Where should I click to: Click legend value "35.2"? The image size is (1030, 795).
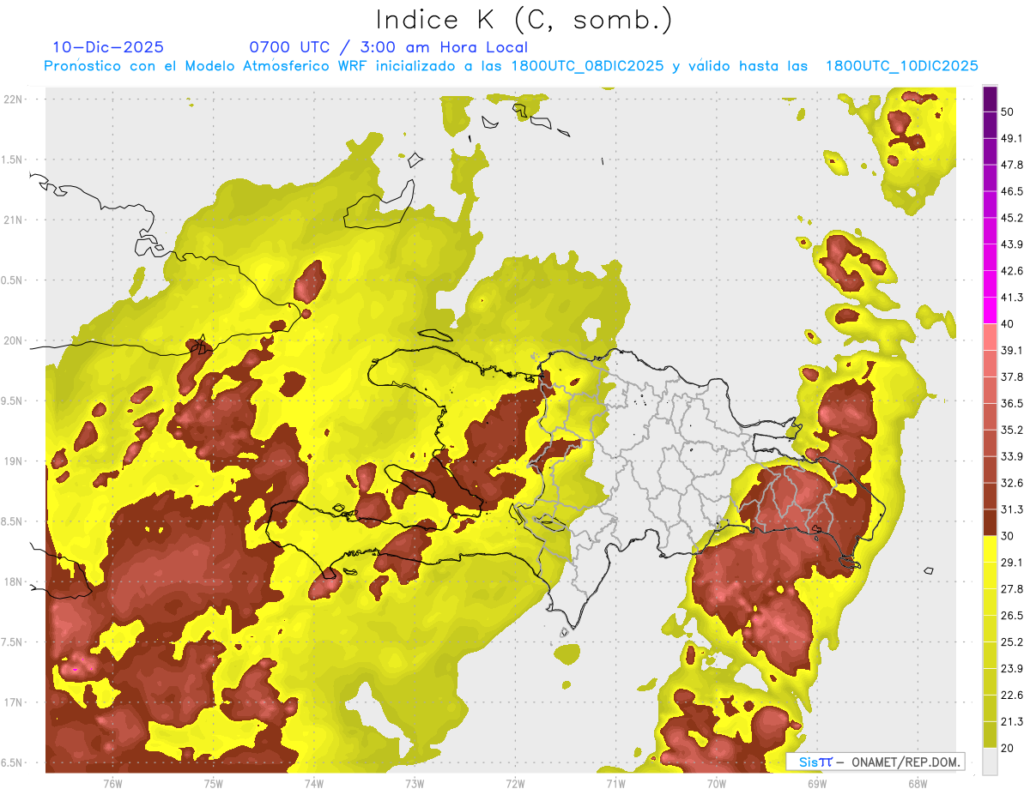tap(1012, 430)
